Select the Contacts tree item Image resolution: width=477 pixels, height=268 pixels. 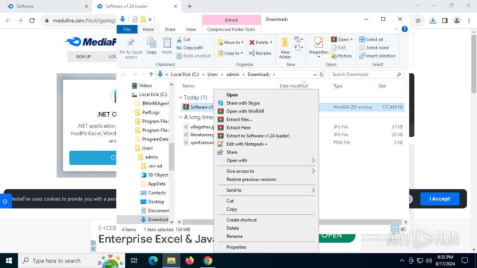point(153,193)
